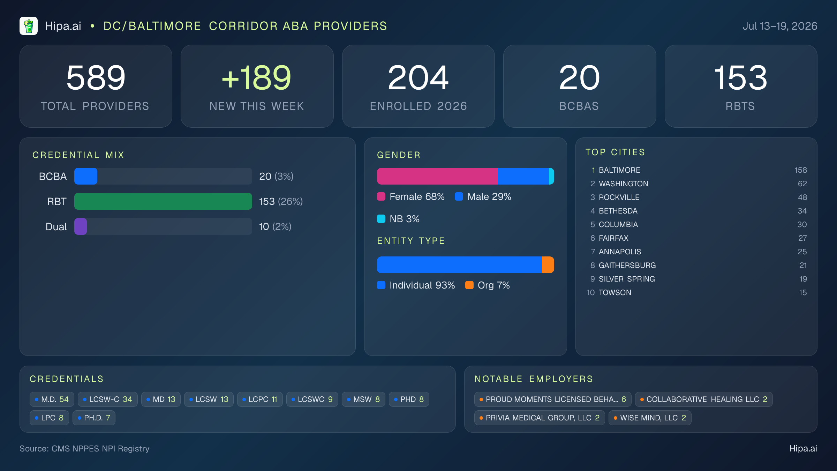This screenshot has height=471, width=837.
Task: Click the green RBT credential bar
Action: point(163,201)
